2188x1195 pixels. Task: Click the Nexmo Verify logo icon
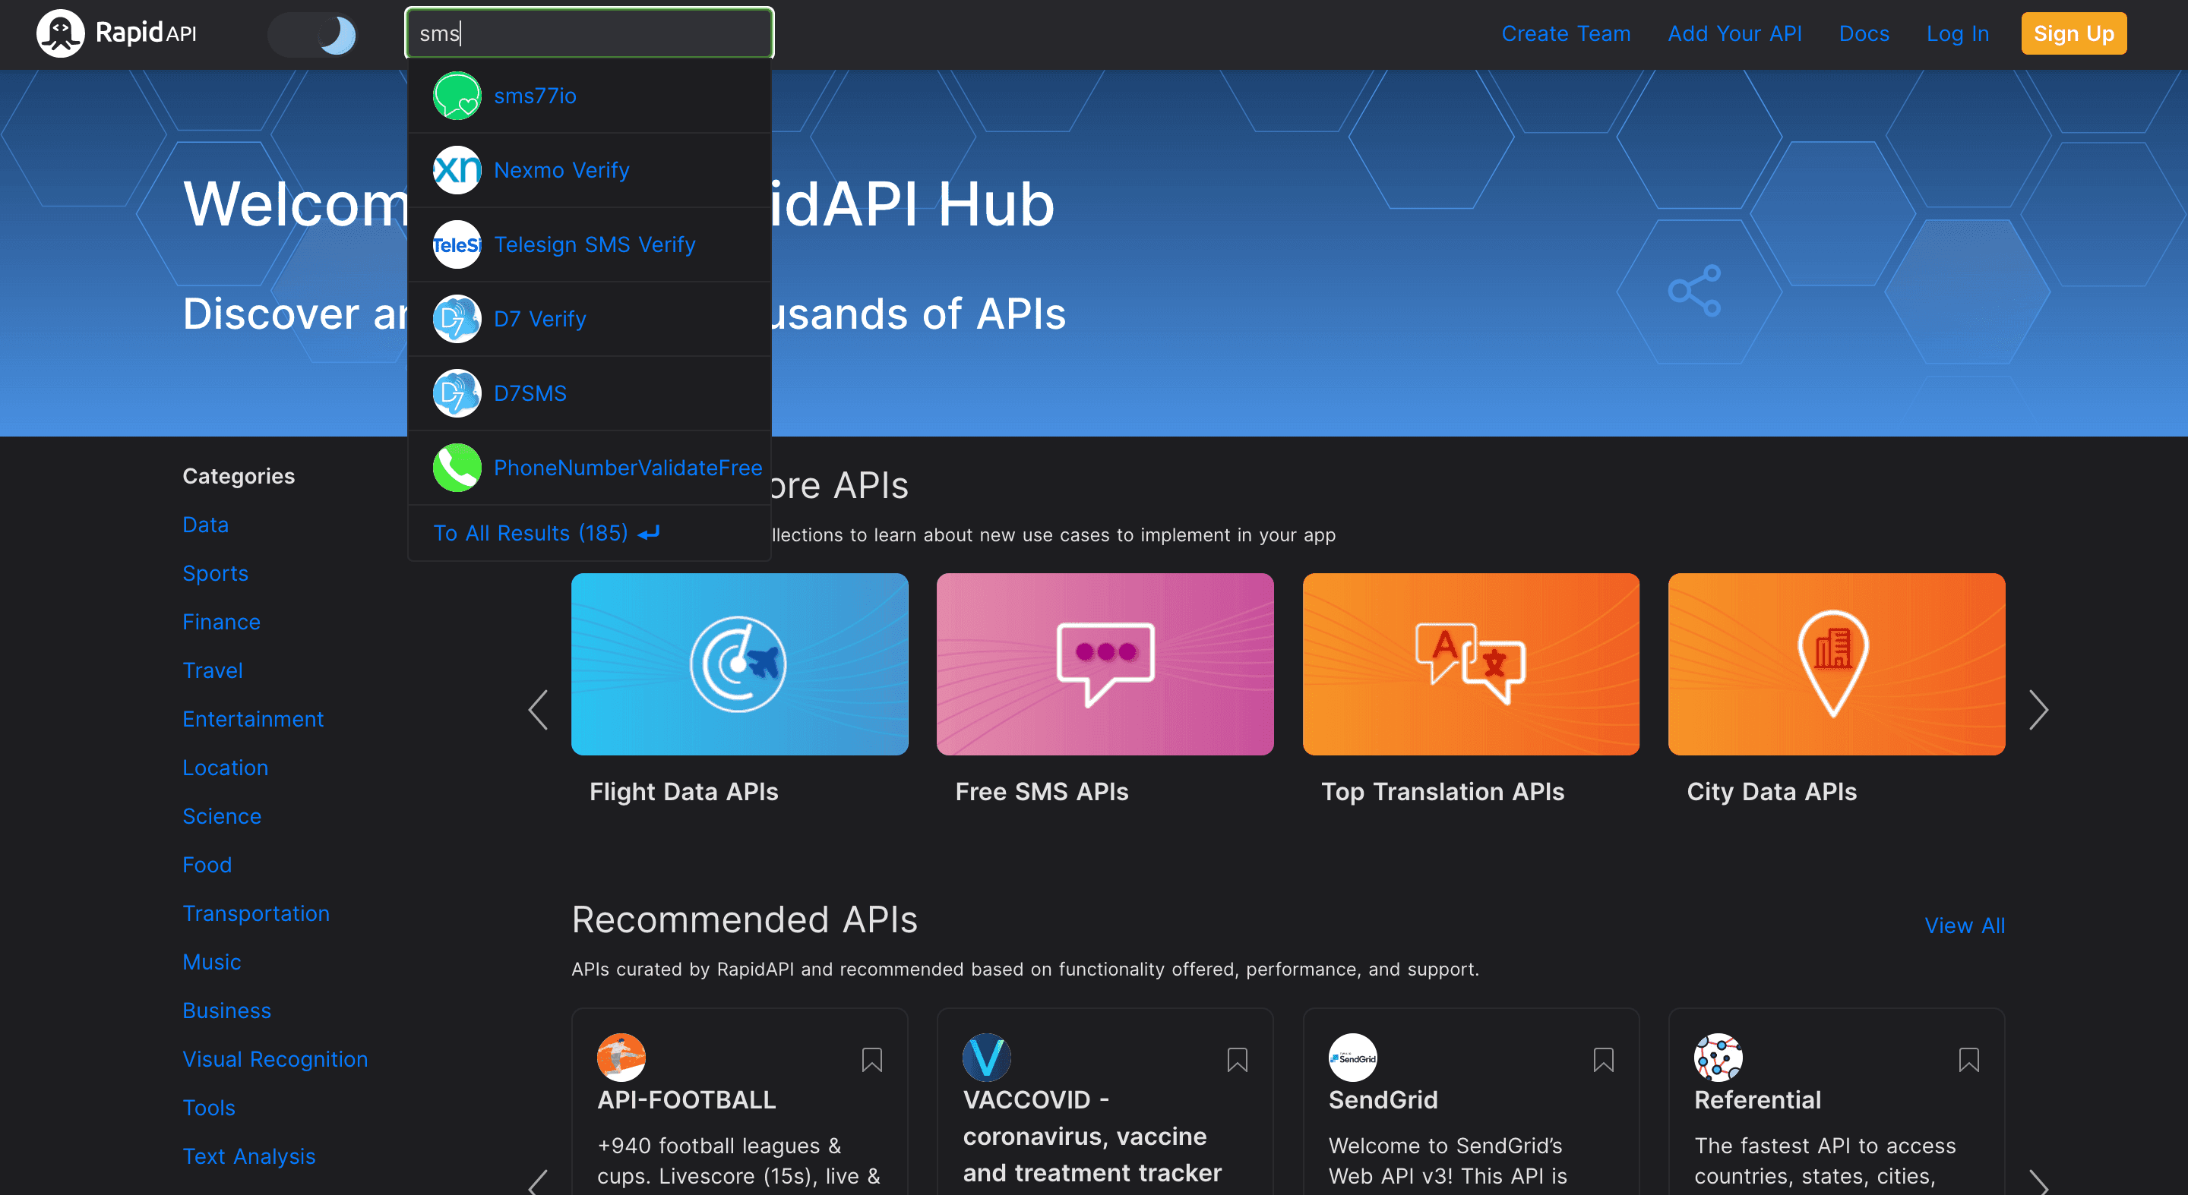457,170
